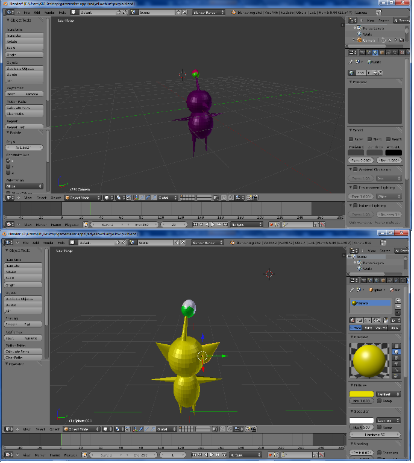This screenshot has height=463, width=414.
Task: Open the Render menu in the bottom window
Action: 48,243
